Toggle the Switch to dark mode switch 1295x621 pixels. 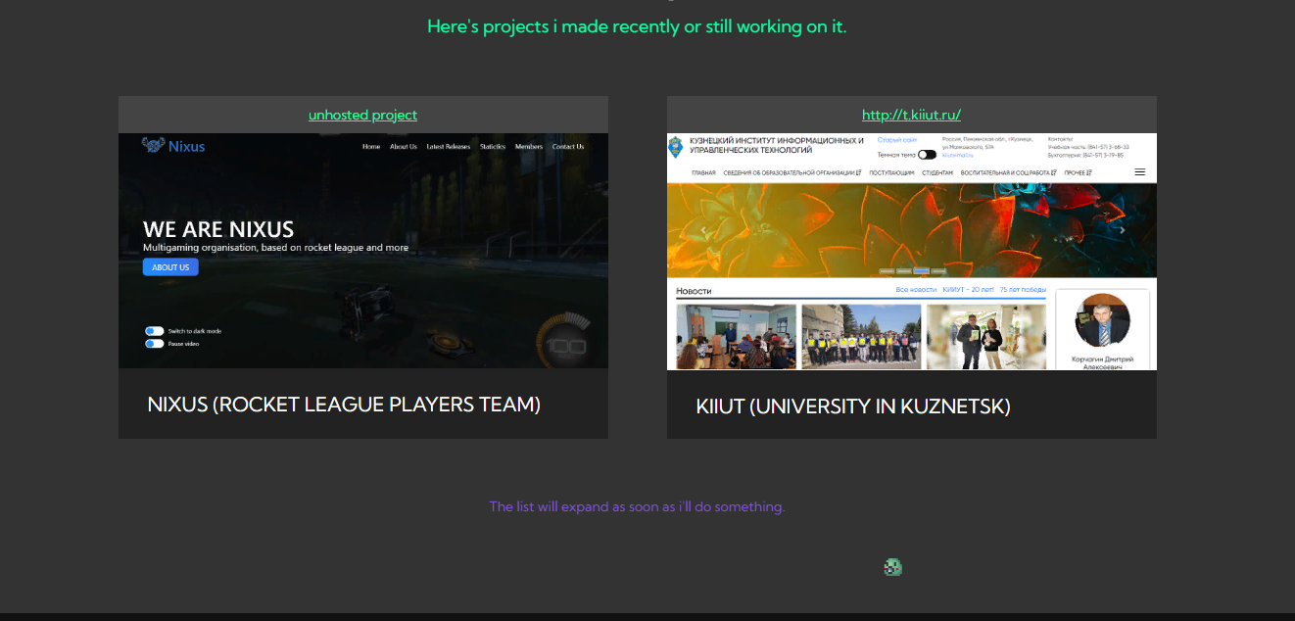point(155,331)
